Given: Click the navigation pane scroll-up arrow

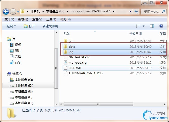Looking at the screenshot, I should 56,33.
